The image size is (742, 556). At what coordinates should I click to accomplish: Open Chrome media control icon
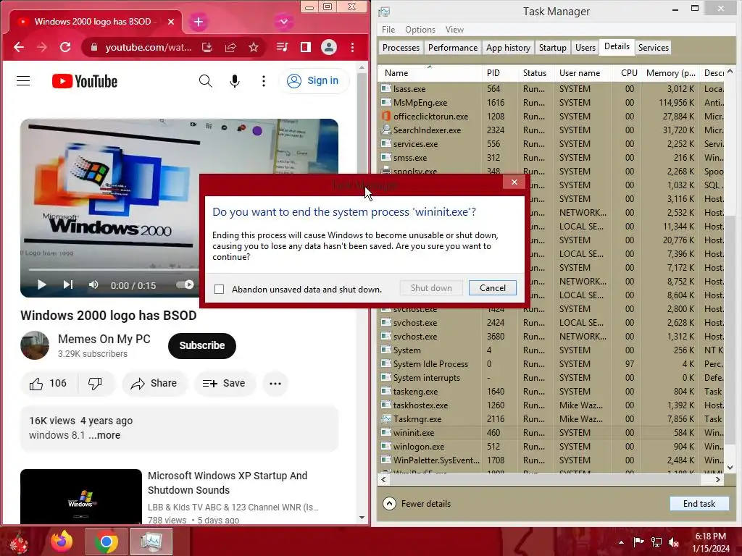(x=282, y=47)
